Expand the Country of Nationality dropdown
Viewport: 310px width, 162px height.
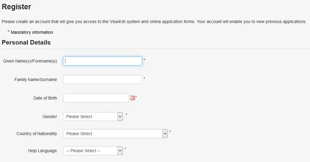pyautogui.click(x=115, y=134)
